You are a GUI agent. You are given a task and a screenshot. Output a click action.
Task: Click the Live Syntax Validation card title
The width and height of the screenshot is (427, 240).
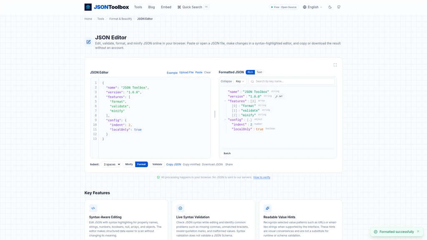tap(193, 217)
